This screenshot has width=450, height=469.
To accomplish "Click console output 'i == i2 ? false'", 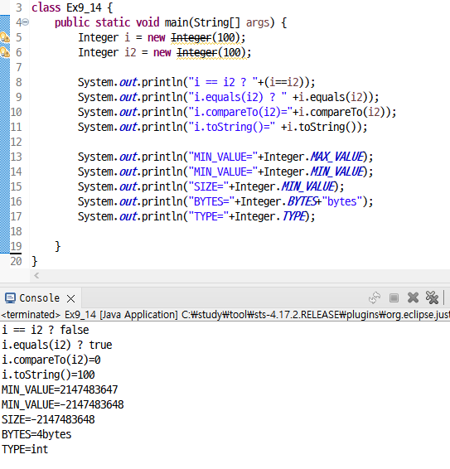I will coord(46,331).
